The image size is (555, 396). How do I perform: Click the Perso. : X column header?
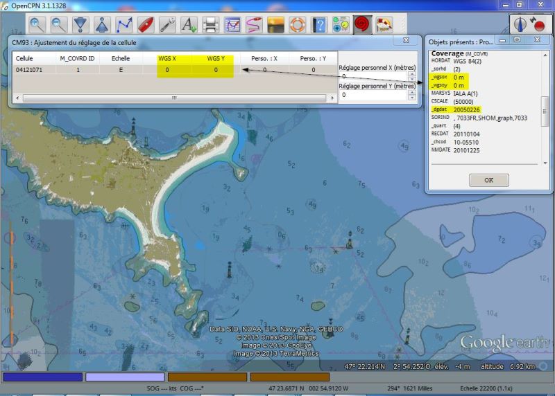point(264,58)
